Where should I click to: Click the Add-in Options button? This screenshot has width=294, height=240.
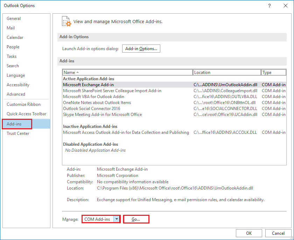coord(141,49)
